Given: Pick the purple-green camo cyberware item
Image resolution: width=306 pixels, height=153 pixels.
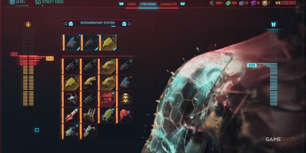Looking at the screenshot, I should pos(70,131).
